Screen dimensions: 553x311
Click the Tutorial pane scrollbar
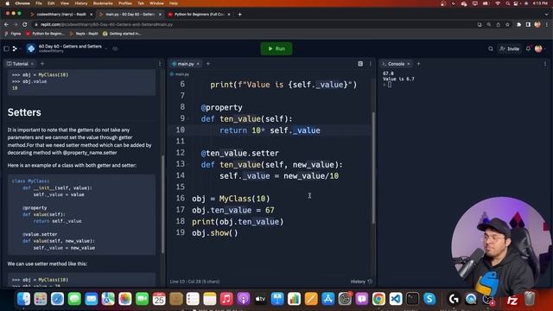pyautogui.click(x=162, y=204)
